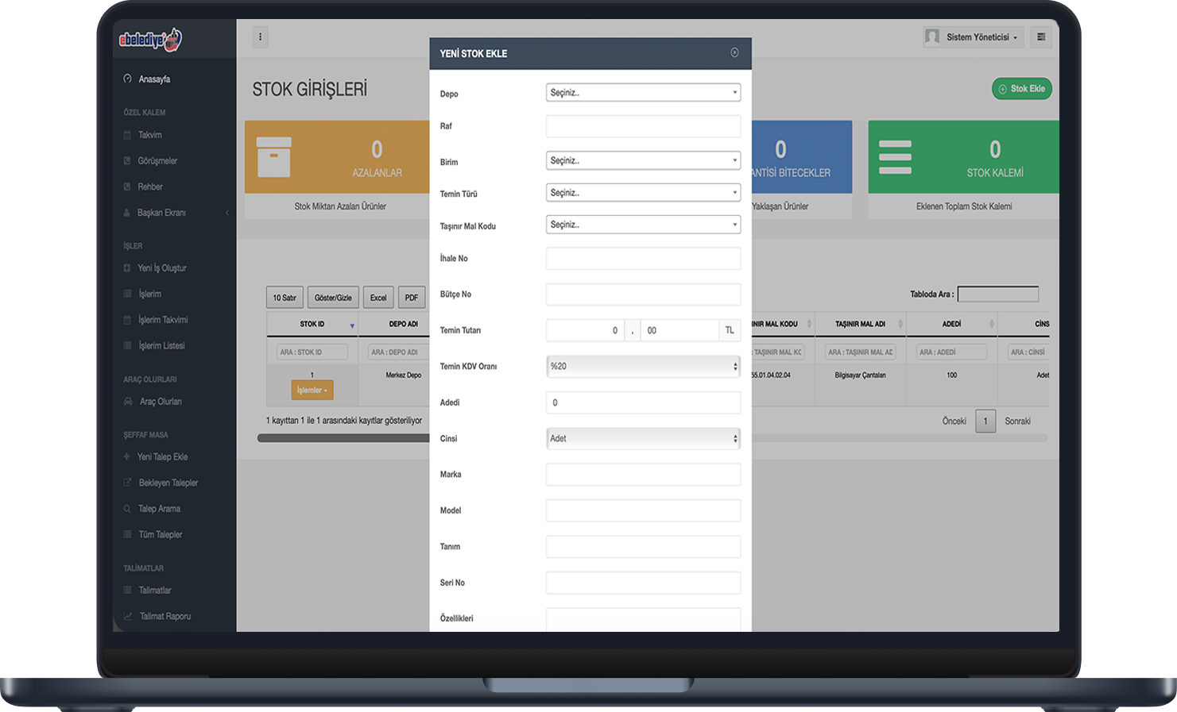Viewport: 1177px width, 712px height.
Task: Open Bekleyen Talepler in the sidebar
Action: [x=168, y=483]
